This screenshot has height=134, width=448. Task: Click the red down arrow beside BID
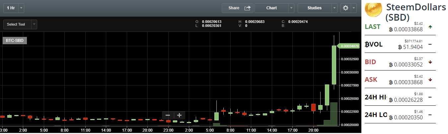[x=430, y=62]
